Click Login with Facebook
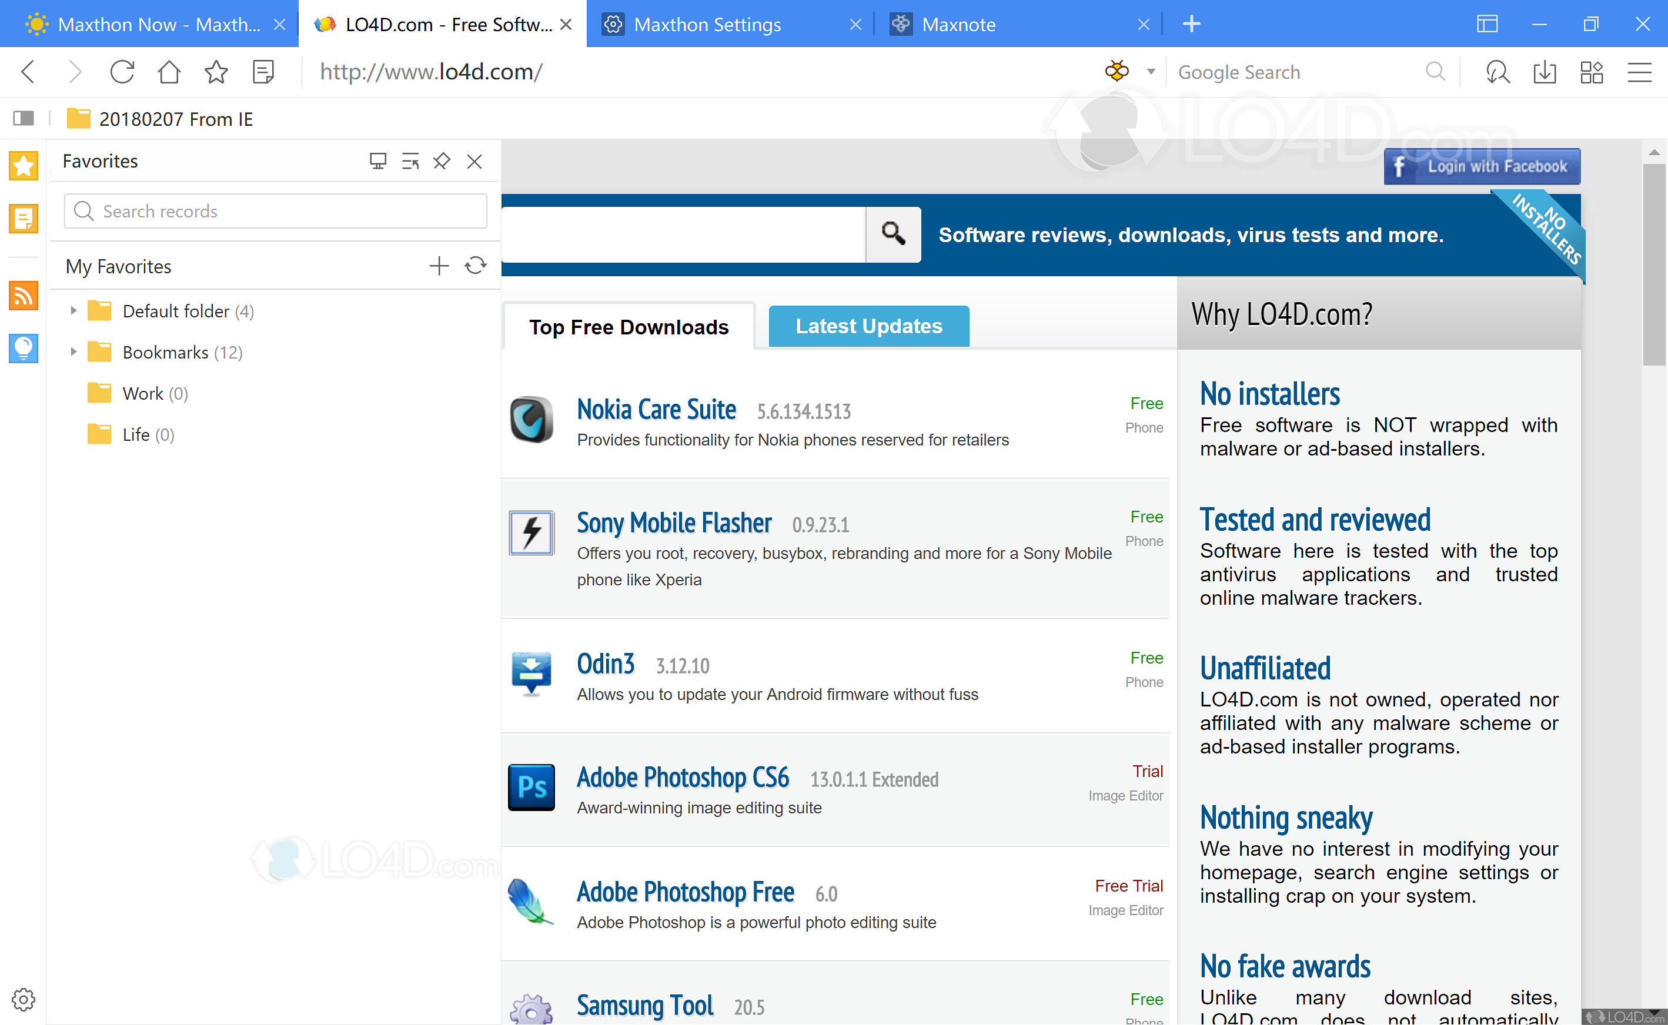 click(1482, 166)
